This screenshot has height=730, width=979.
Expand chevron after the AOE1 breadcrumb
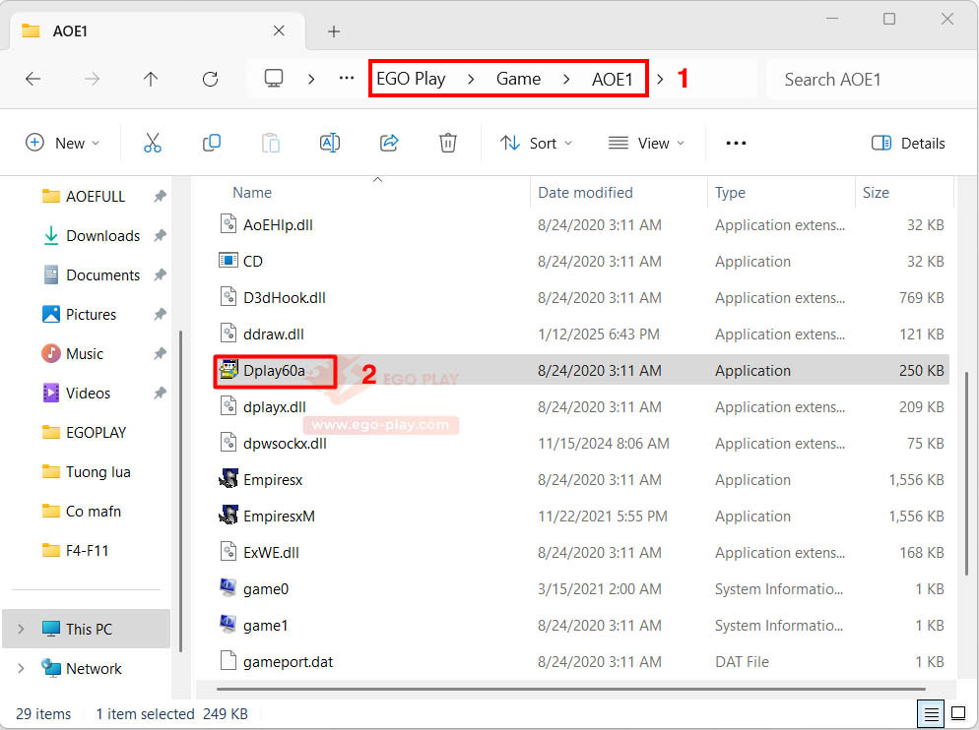pos(660,80)
